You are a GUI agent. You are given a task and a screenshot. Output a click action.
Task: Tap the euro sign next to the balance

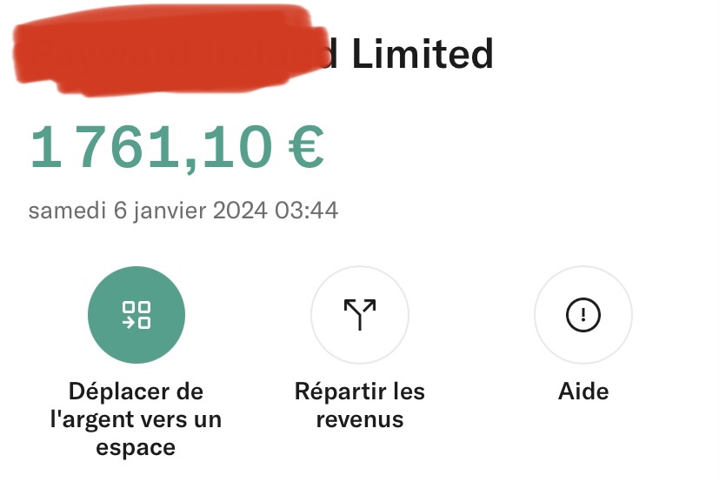[306, 147]
